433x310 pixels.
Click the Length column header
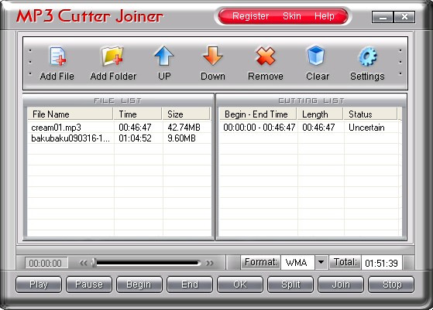coord(320,114)
